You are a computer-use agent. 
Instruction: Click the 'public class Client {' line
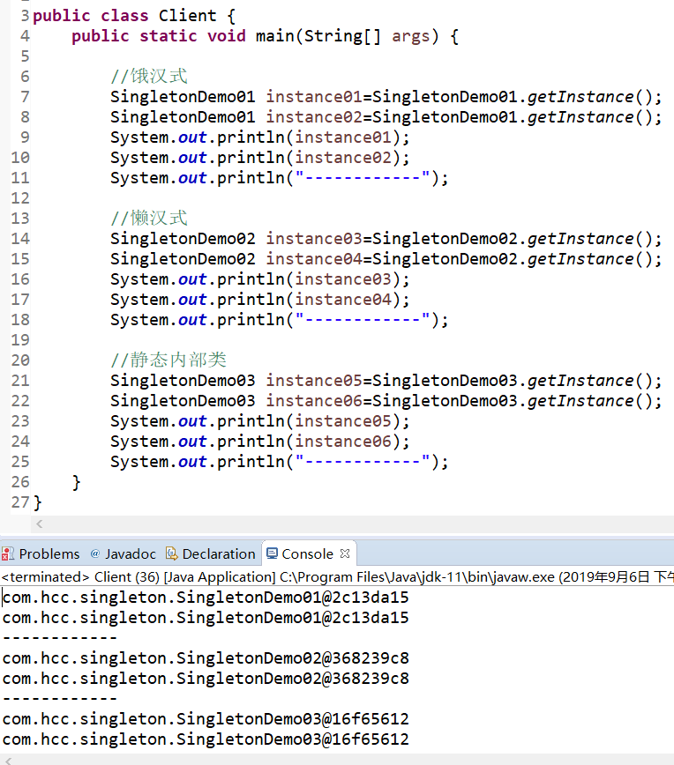point(134,16)
